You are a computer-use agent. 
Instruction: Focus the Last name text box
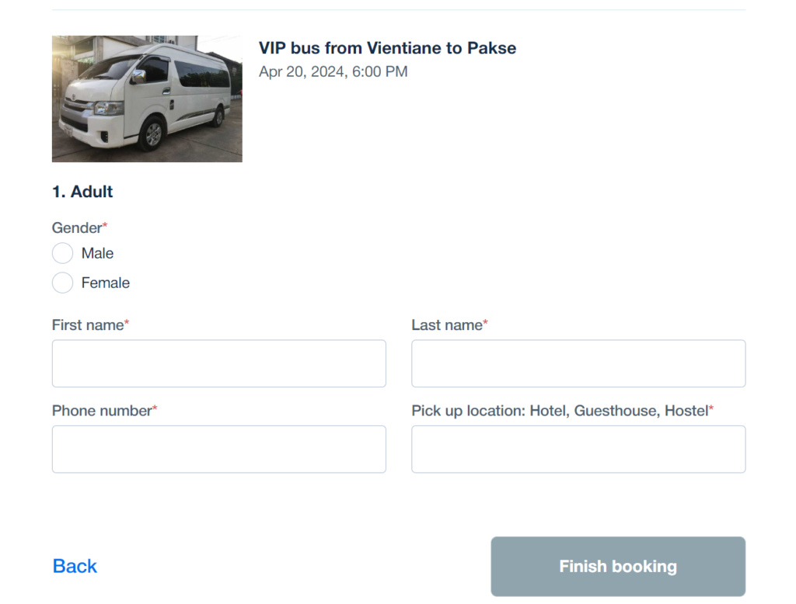[x=578, y=363]
